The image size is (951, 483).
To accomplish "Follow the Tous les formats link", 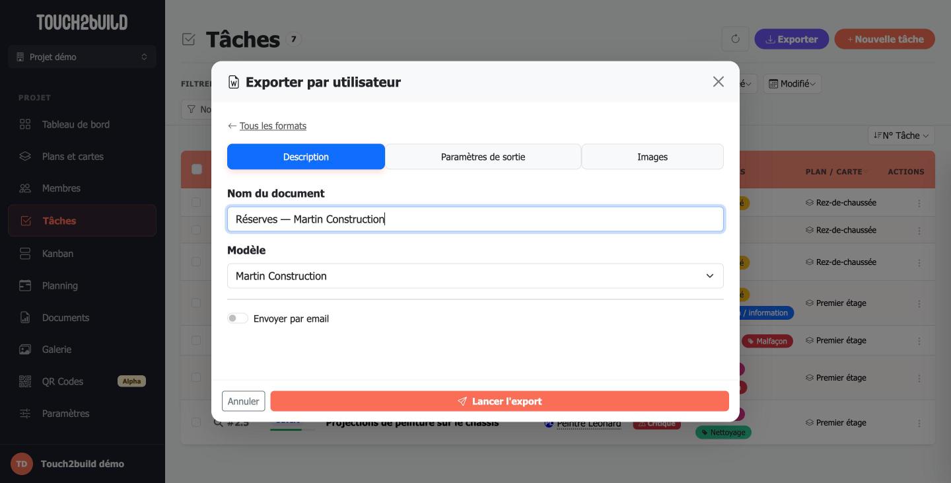I will pos(273,126).
